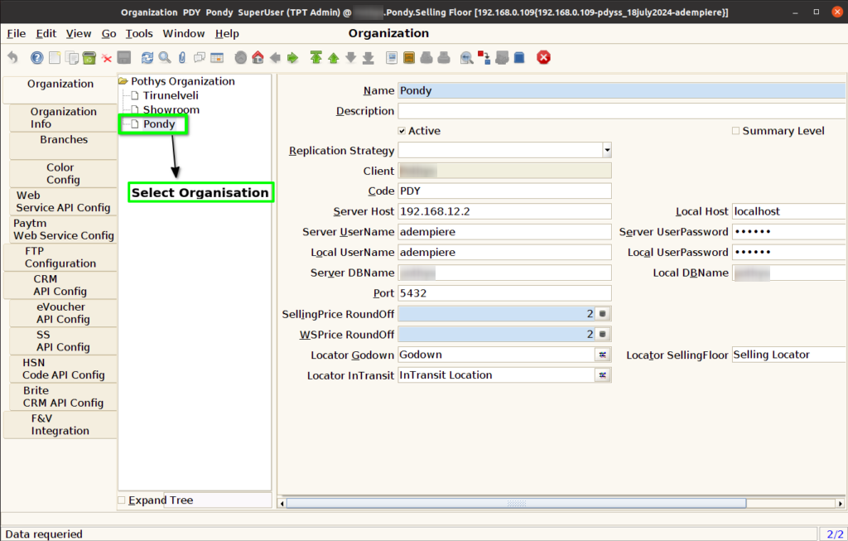Screen dimensions: 848x541
Task: Open the Active Workflows icon
Action: click(484, 57)
